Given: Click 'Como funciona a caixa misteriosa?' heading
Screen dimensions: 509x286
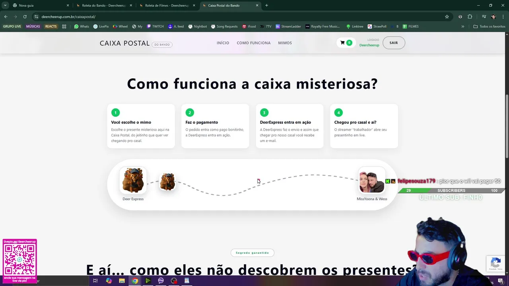Looking at the screenshot, I should coord(252,84).
